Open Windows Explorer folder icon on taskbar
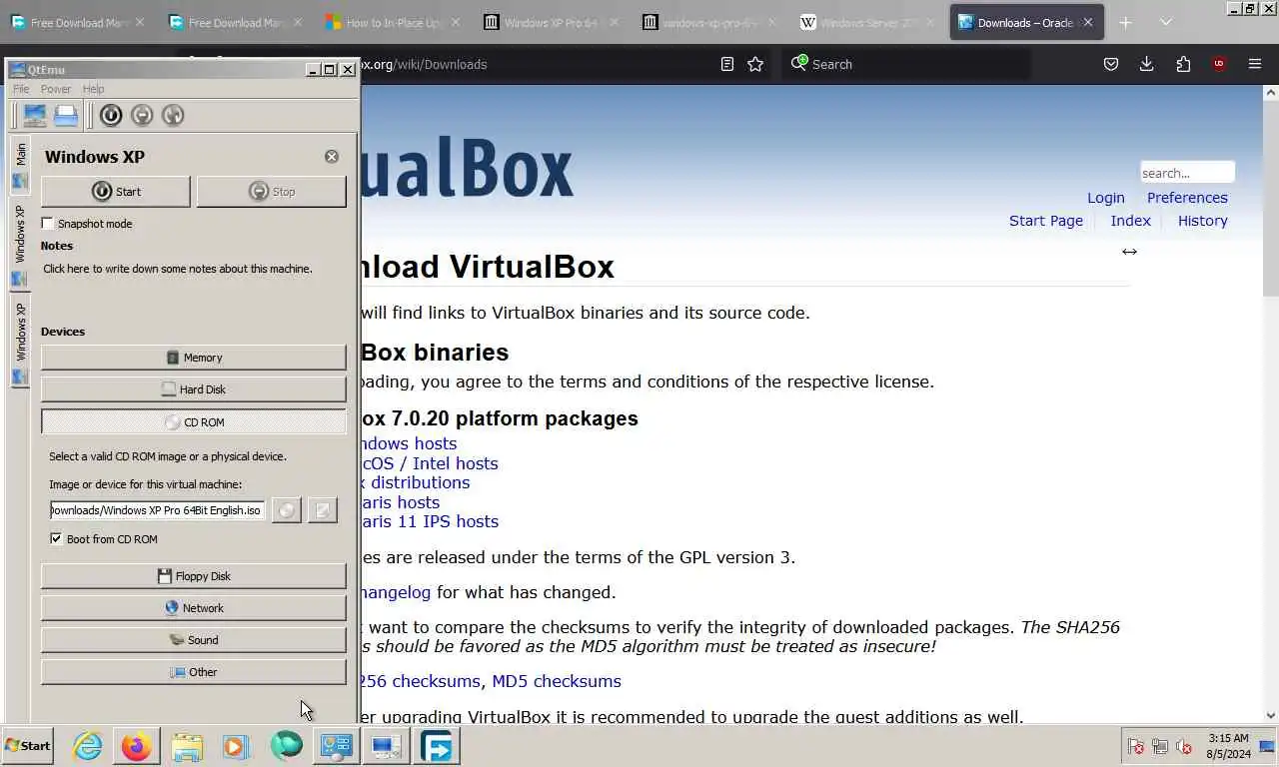1279x767 pixels. 187,746
